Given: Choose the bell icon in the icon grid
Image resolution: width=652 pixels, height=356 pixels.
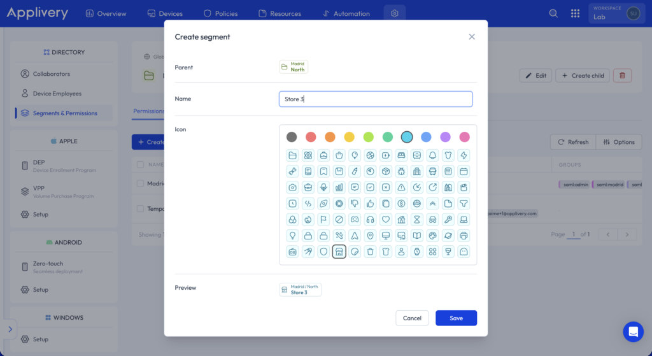Looking at the screenshot, I should click(x=432, y=155).
